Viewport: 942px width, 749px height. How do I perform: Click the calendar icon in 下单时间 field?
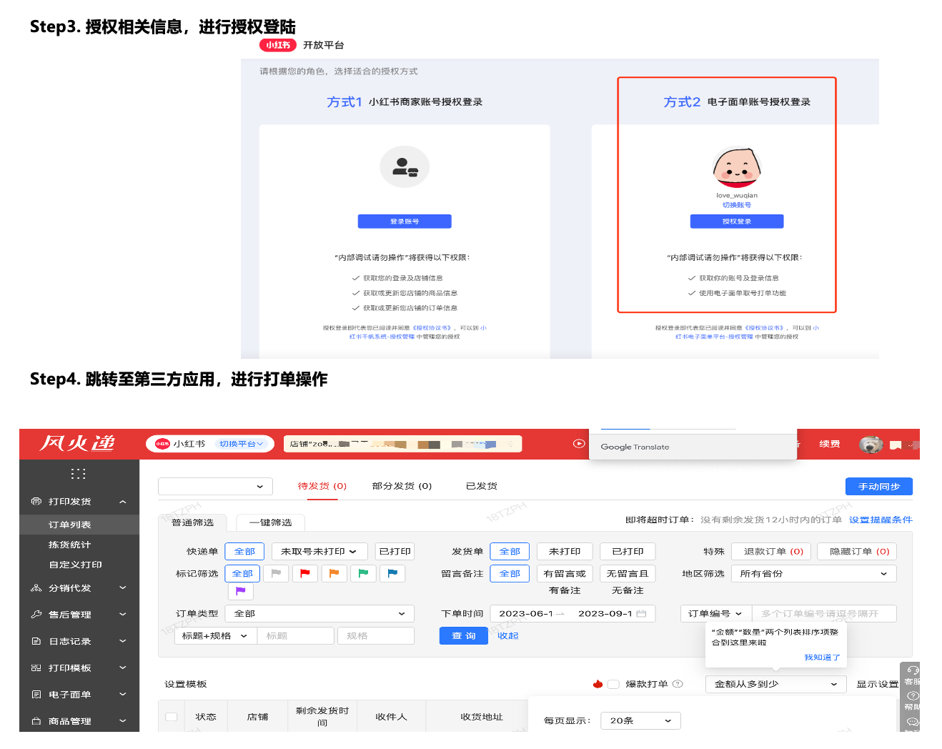pos(641,614)
